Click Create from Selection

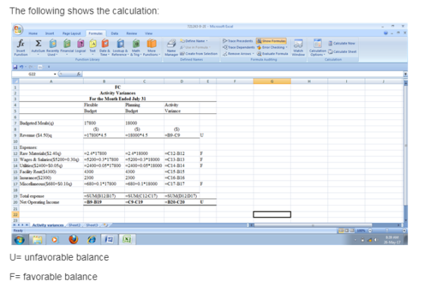198,54
